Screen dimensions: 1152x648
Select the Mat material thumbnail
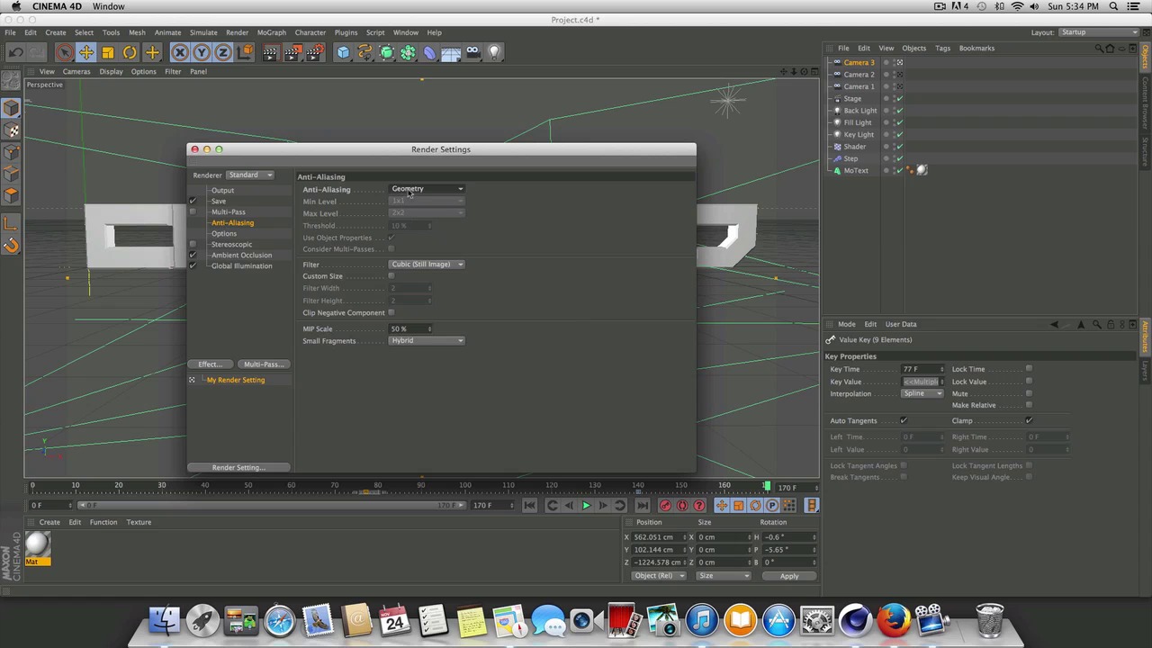[37, 544]
